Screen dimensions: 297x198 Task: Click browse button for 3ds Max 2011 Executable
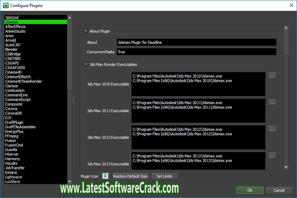point(272,102)
